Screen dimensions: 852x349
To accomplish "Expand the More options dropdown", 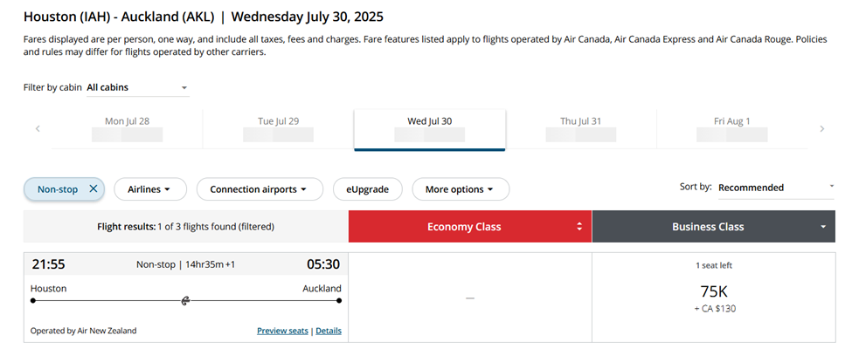I will click(460, 189).
